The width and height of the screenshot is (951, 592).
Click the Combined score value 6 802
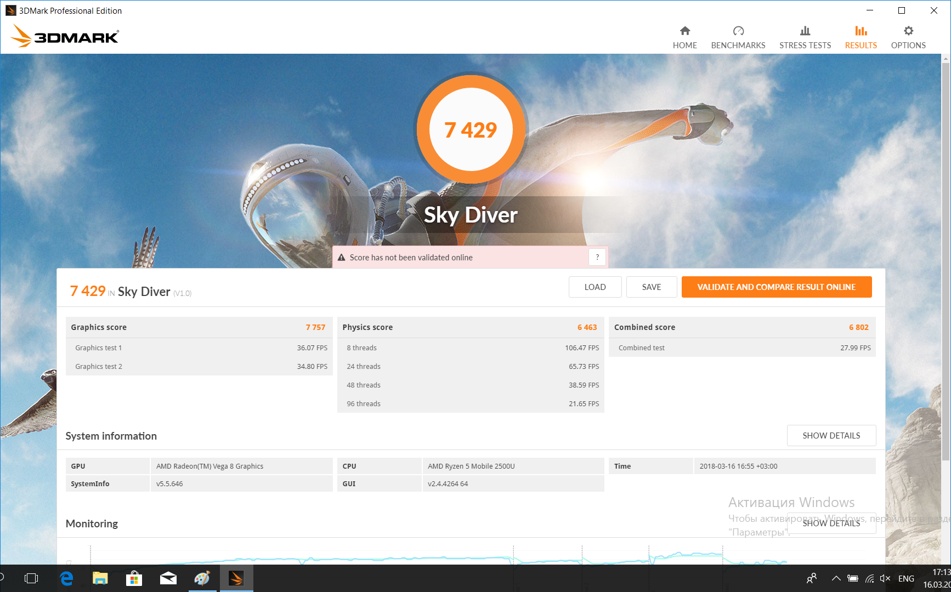[x=859, y=327]
